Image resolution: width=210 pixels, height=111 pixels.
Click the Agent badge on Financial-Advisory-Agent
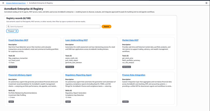point(11,102)
